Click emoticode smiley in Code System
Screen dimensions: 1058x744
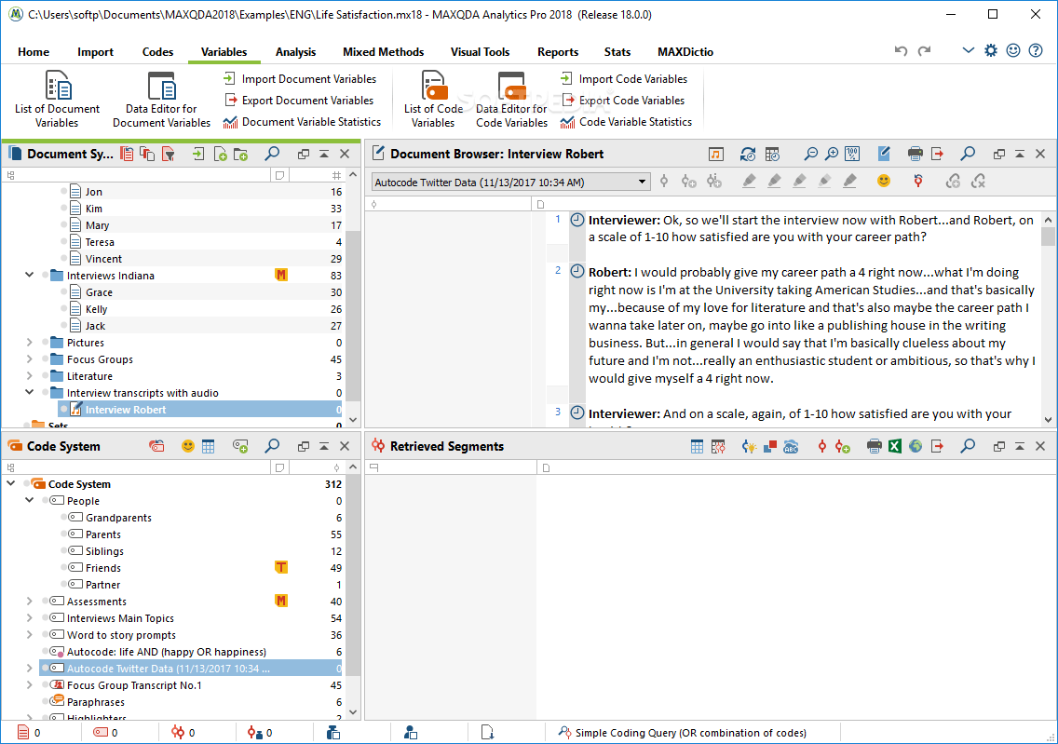click(187, 446)
